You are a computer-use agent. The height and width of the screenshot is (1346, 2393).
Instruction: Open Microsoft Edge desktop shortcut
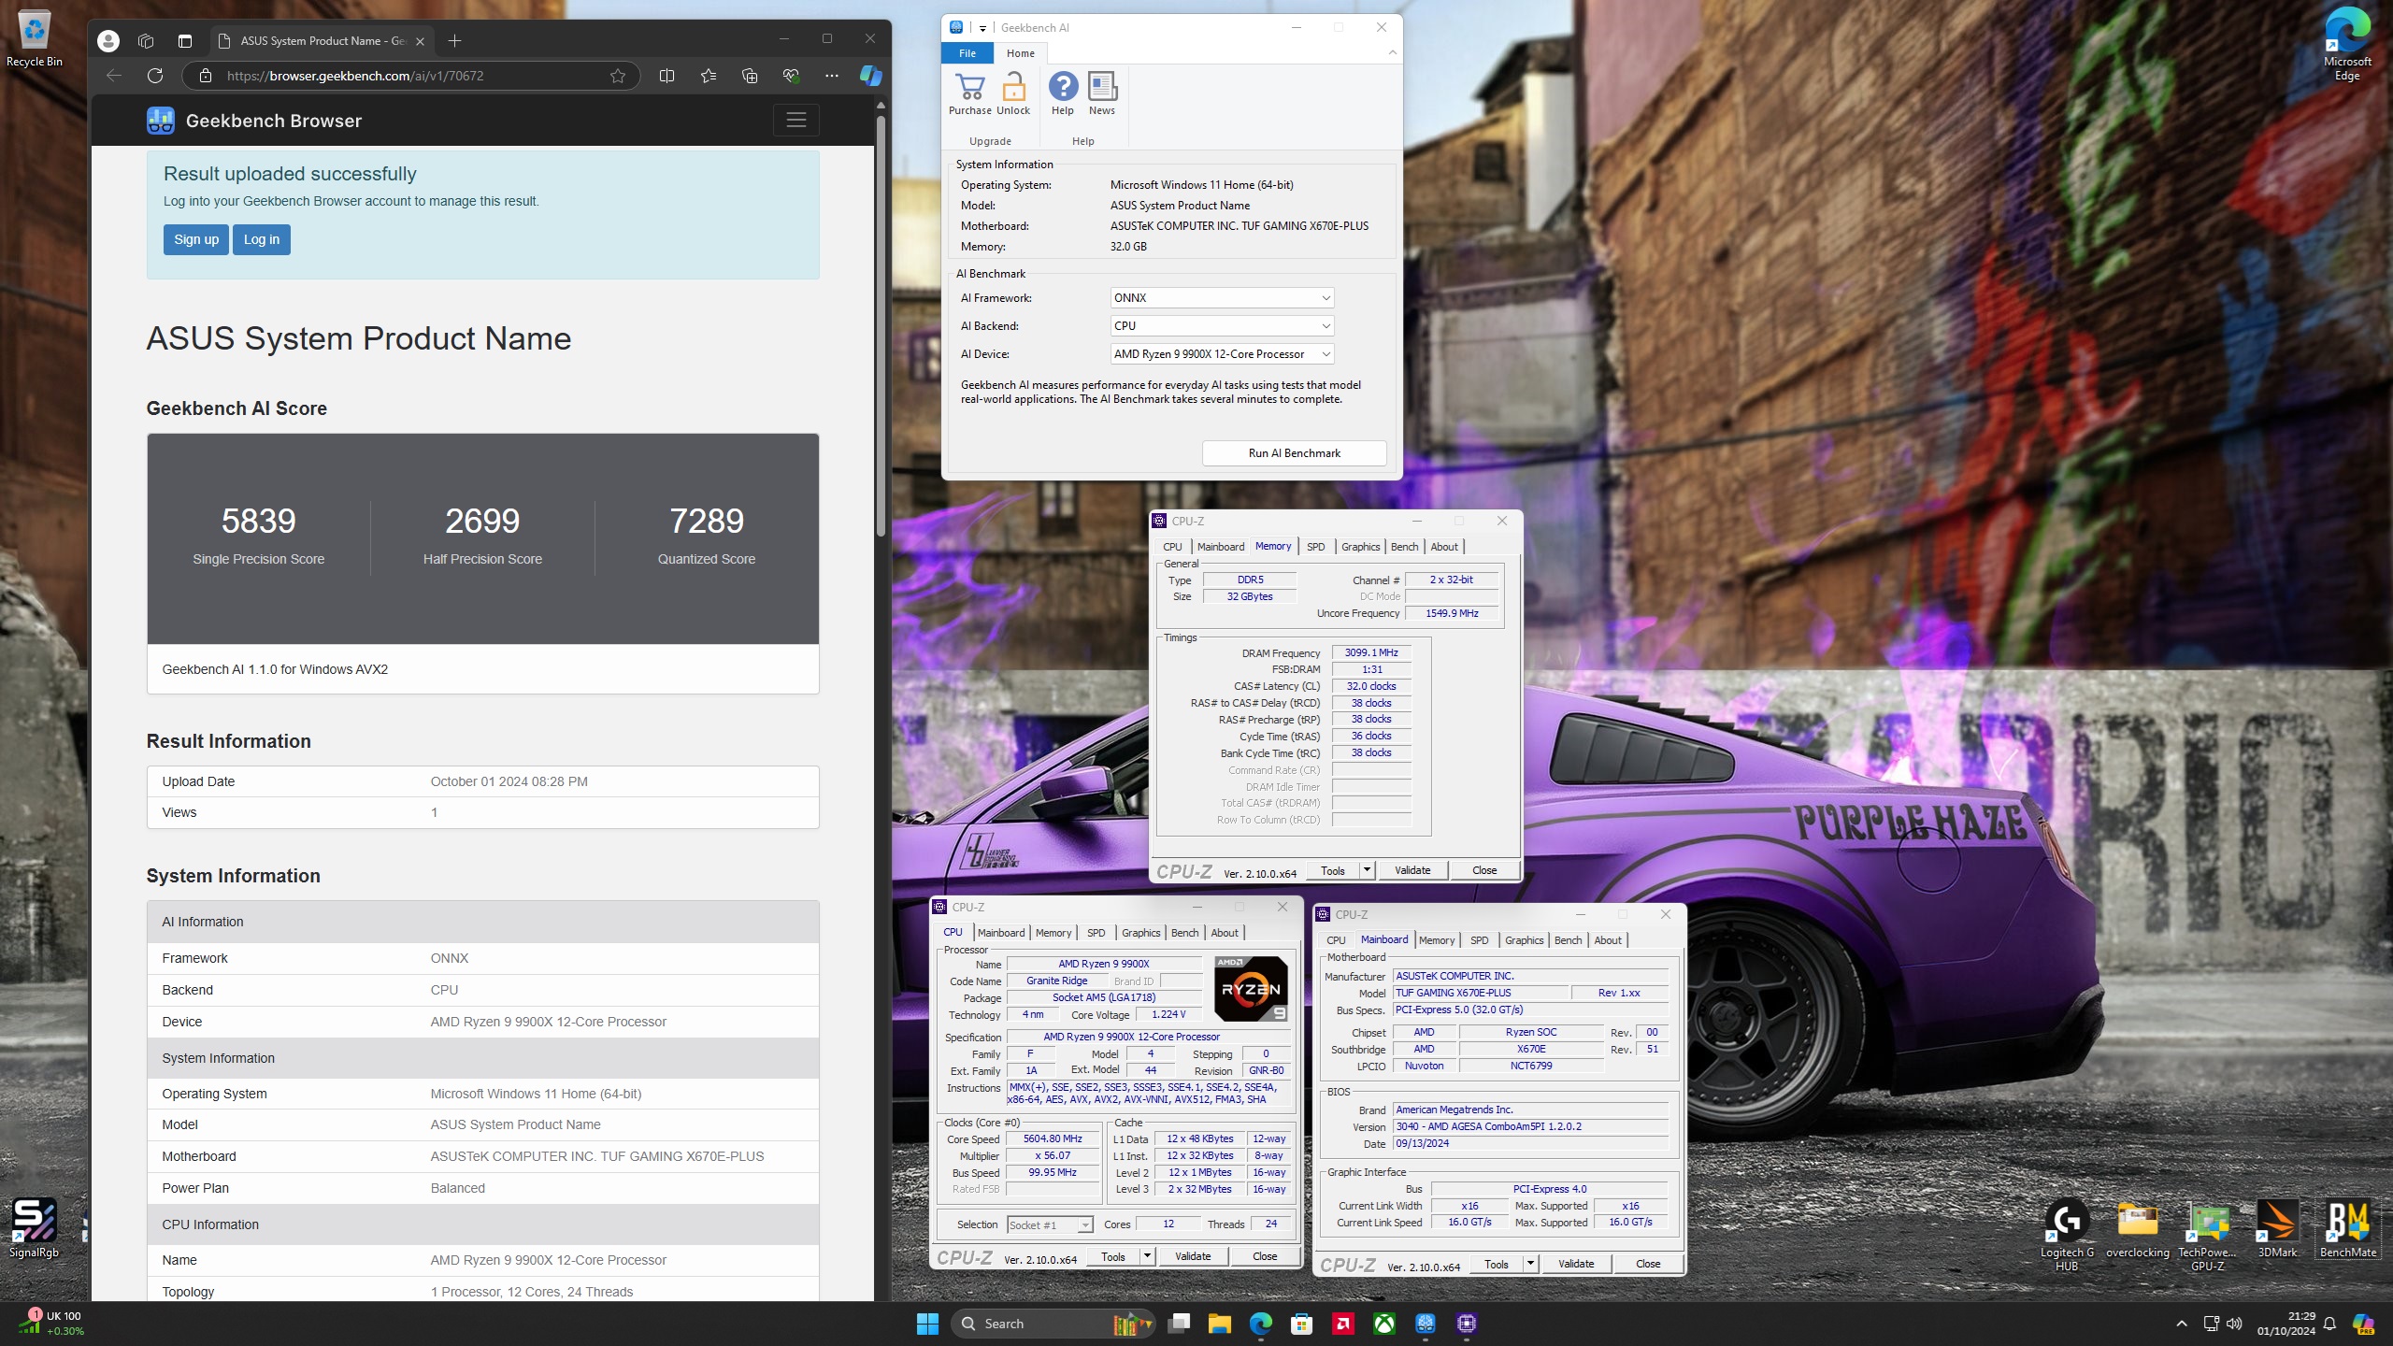pyautogui.click(x=2347, y=42)
